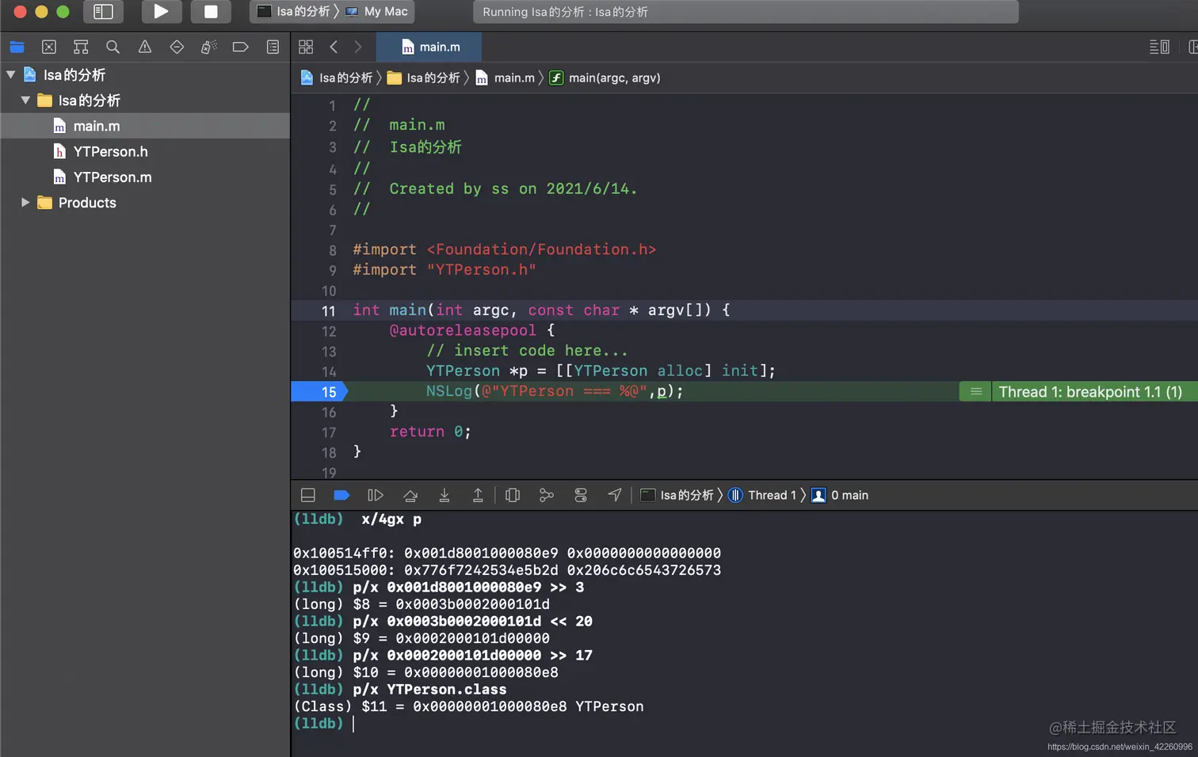Select Isa的分析 process in debug bar

[x=677, y=495]
